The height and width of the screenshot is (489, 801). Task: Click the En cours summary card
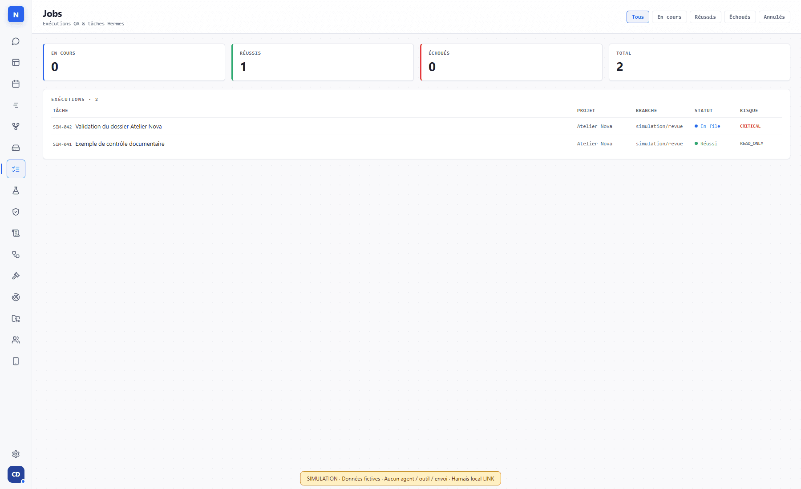click(134, 62)
